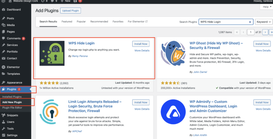Click the Contact envelope icon
This screenshot has width=273, height=139.
coord(4,58)
